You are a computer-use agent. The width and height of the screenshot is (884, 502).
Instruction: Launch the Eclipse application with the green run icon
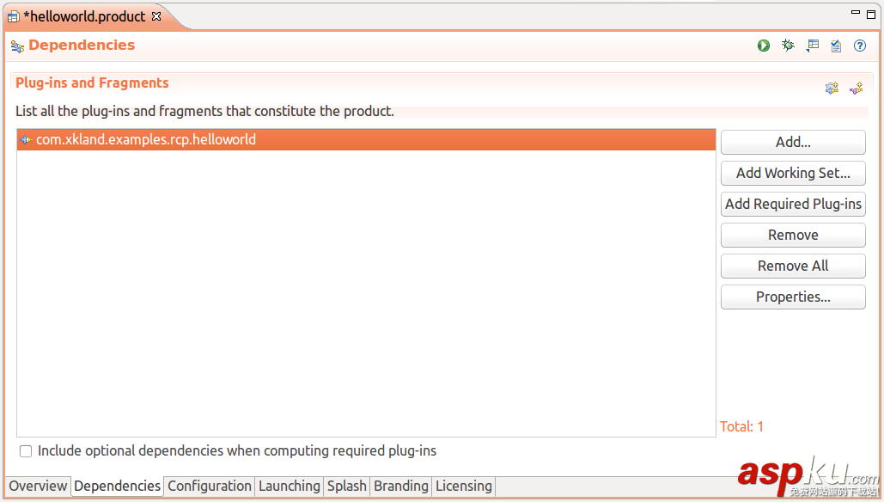[x=764, y=46]
